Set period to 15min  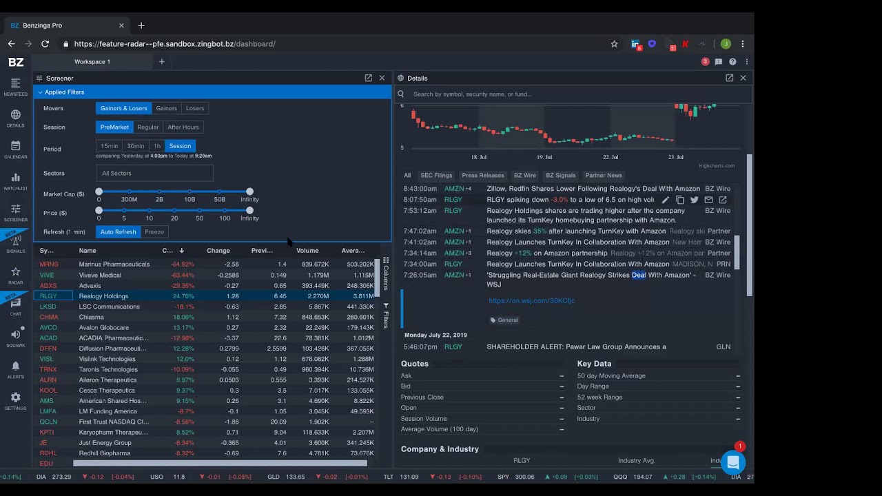109,146
